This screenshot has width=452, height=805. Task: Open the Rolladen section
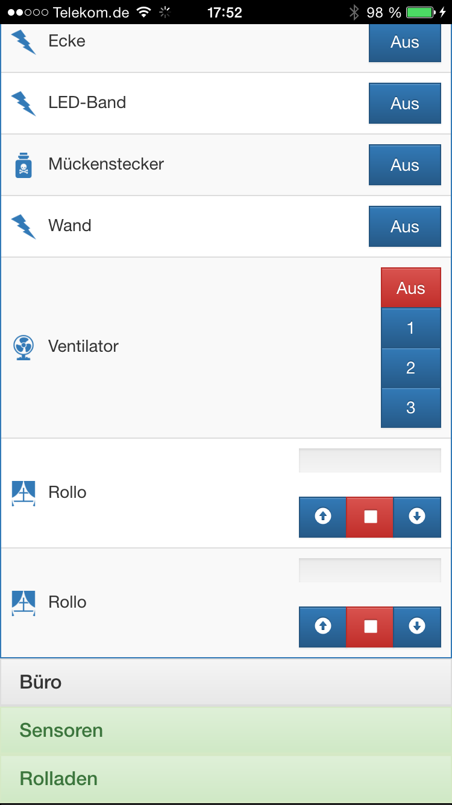[x=226, y=778]
